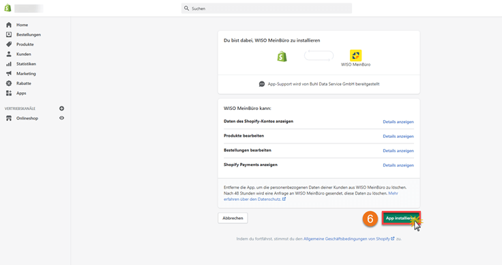The width and height of the screenshot is (502, 265).
Task: Click the Shopify logo in header
Action: (8, 8)
